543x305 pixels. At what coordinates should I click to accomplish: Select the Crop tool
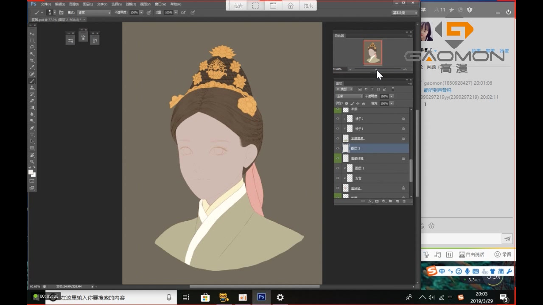(32, 61)
